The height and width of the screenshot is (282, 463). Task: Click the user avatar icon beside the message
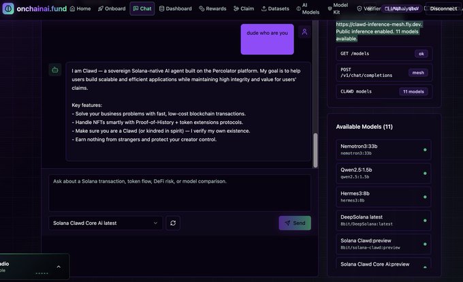[x=304, y=31]
